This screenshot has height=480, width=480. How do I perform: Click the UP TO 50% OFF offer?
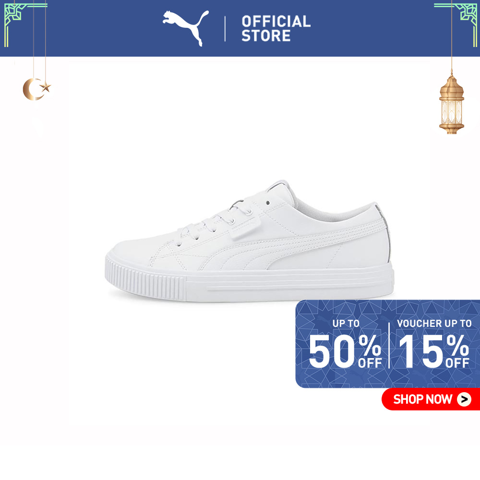tap(345, 344)
